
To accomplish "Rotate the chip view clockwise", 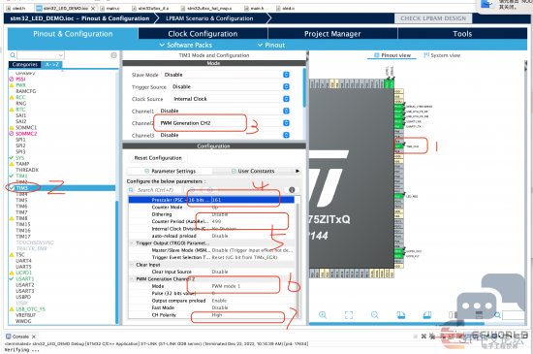I will click(x=401, y=315).
